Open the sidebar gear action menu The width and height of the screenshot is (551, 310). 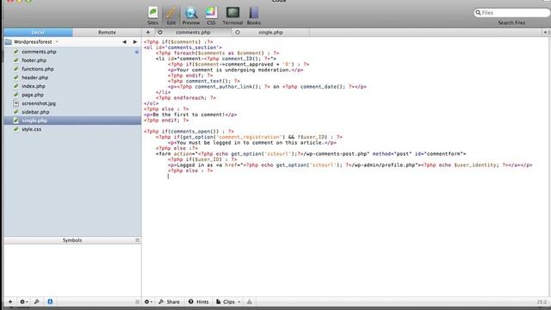tap(23, 301)
